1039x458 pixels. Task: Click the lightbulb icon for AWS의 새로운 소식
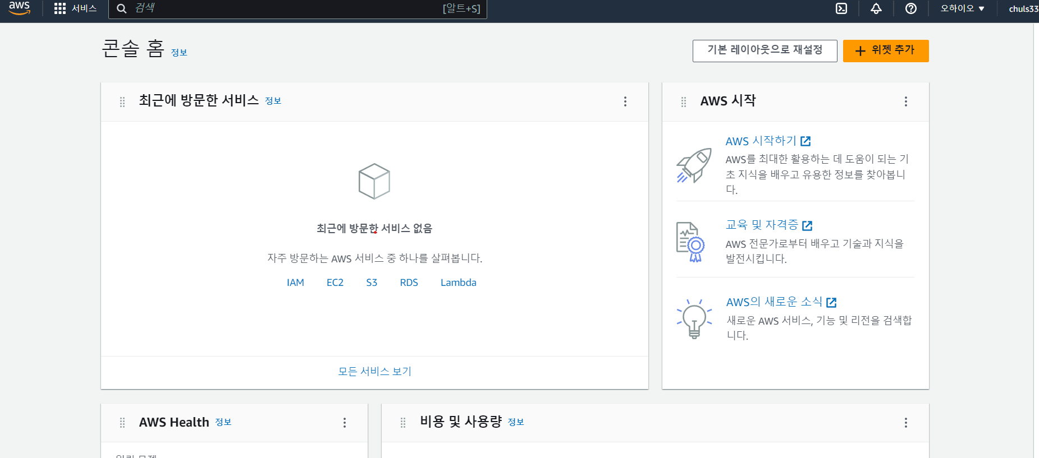click(x=694, y=318)
